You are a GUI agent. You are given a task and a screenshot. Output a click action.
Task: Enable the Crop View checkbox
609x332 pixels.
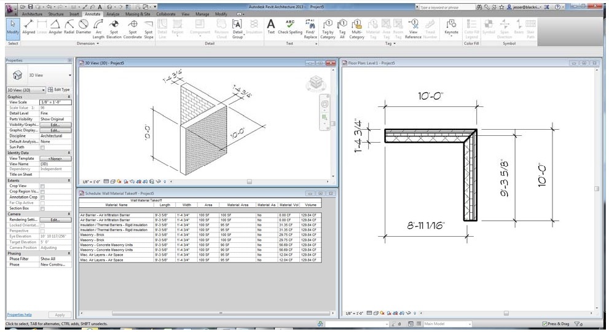[x=42, y=185]
